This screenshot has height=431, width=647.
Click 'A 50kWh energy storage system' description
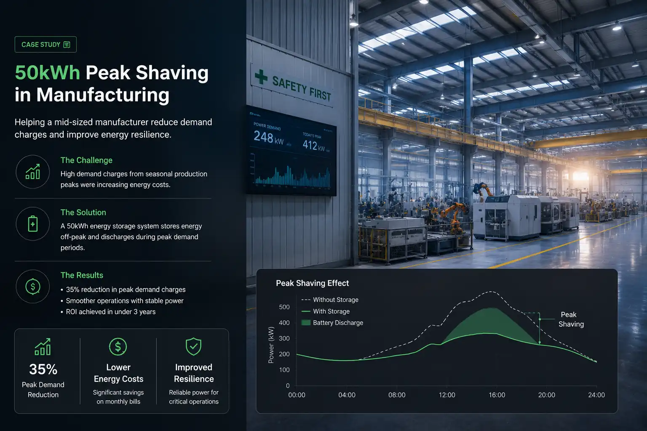[x=131, y=237]
